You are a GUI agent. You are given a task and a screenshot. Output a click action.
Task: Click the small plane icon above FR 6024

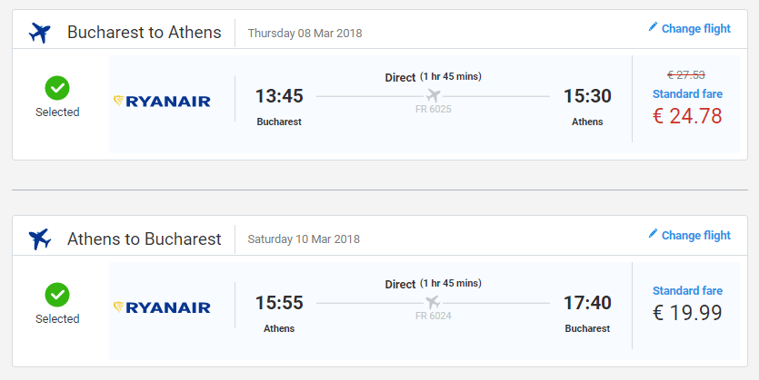click(x=433, y=302)
